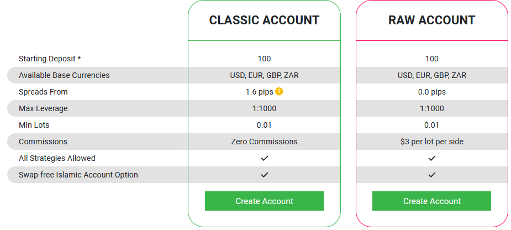
Task: Click the Starting Deposit row label
Action: (x=50, y=59)
